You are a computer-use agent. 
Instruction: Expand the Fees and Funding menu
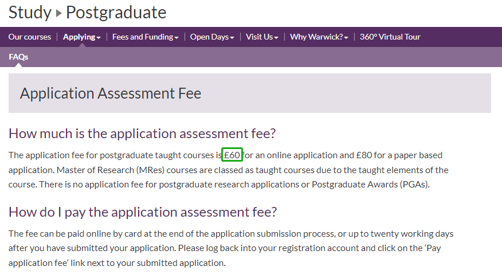pyautogui.click(x=145, y=37)
